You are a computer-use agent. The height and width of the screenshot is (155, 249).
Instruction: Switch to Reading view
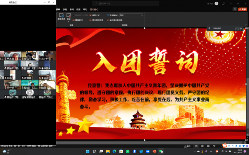208,146
